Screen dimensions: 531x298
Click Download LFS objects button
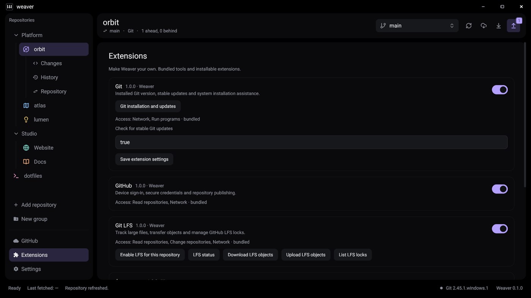(x=250, y=255)
